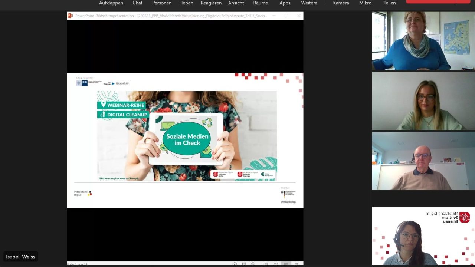The height and width of the screenshot is (267, 475).
Task: Open the slide list icon between navigation arrows
Action: coord(244,264)
